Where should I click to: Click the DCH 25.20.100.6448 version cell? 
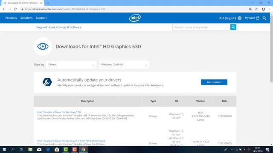200,116
